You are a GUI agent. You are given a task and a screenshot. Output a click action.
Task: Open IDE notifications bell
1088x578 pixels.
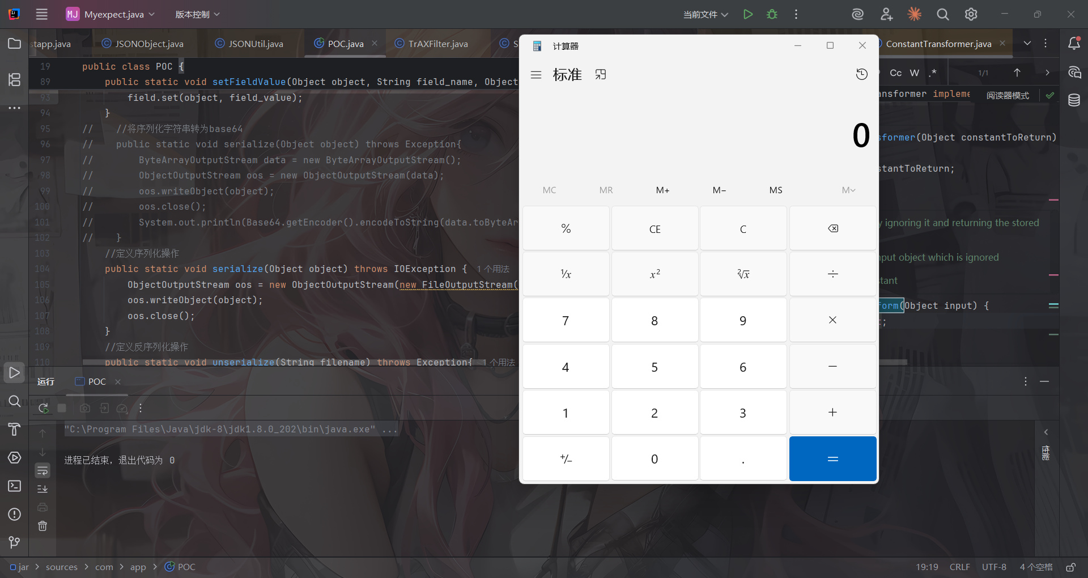pos(1074,44)
